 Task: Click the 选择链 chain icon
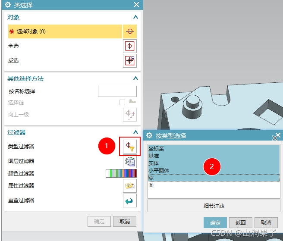coord(132,101)
